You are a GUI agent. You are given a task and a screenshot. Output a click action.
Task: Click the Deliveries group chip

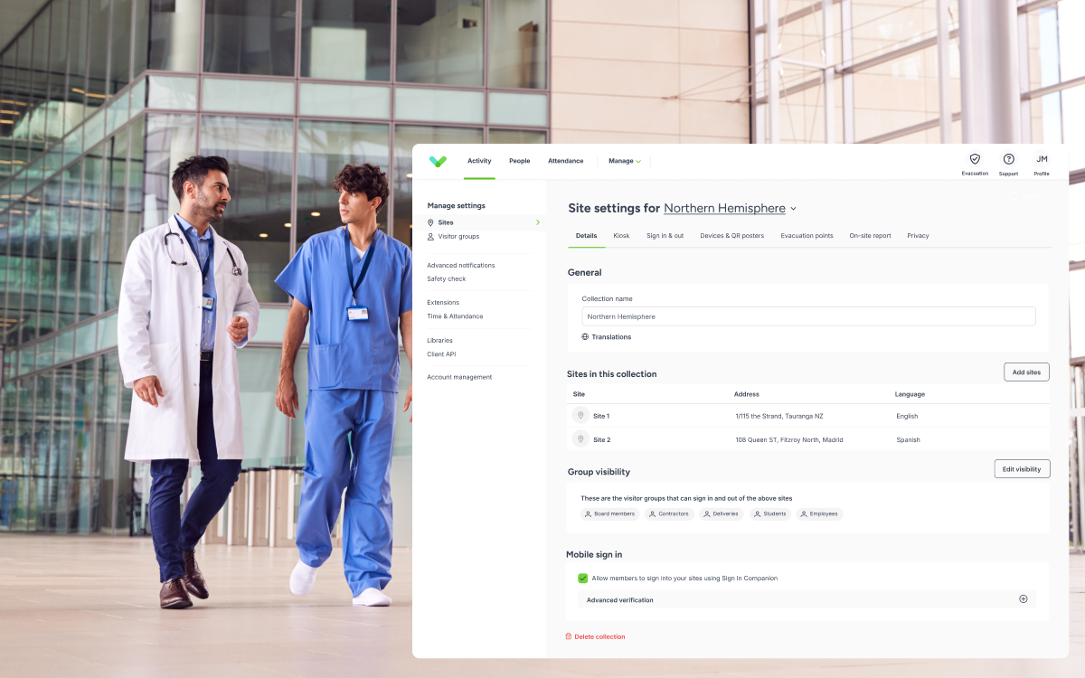(722, 513)
